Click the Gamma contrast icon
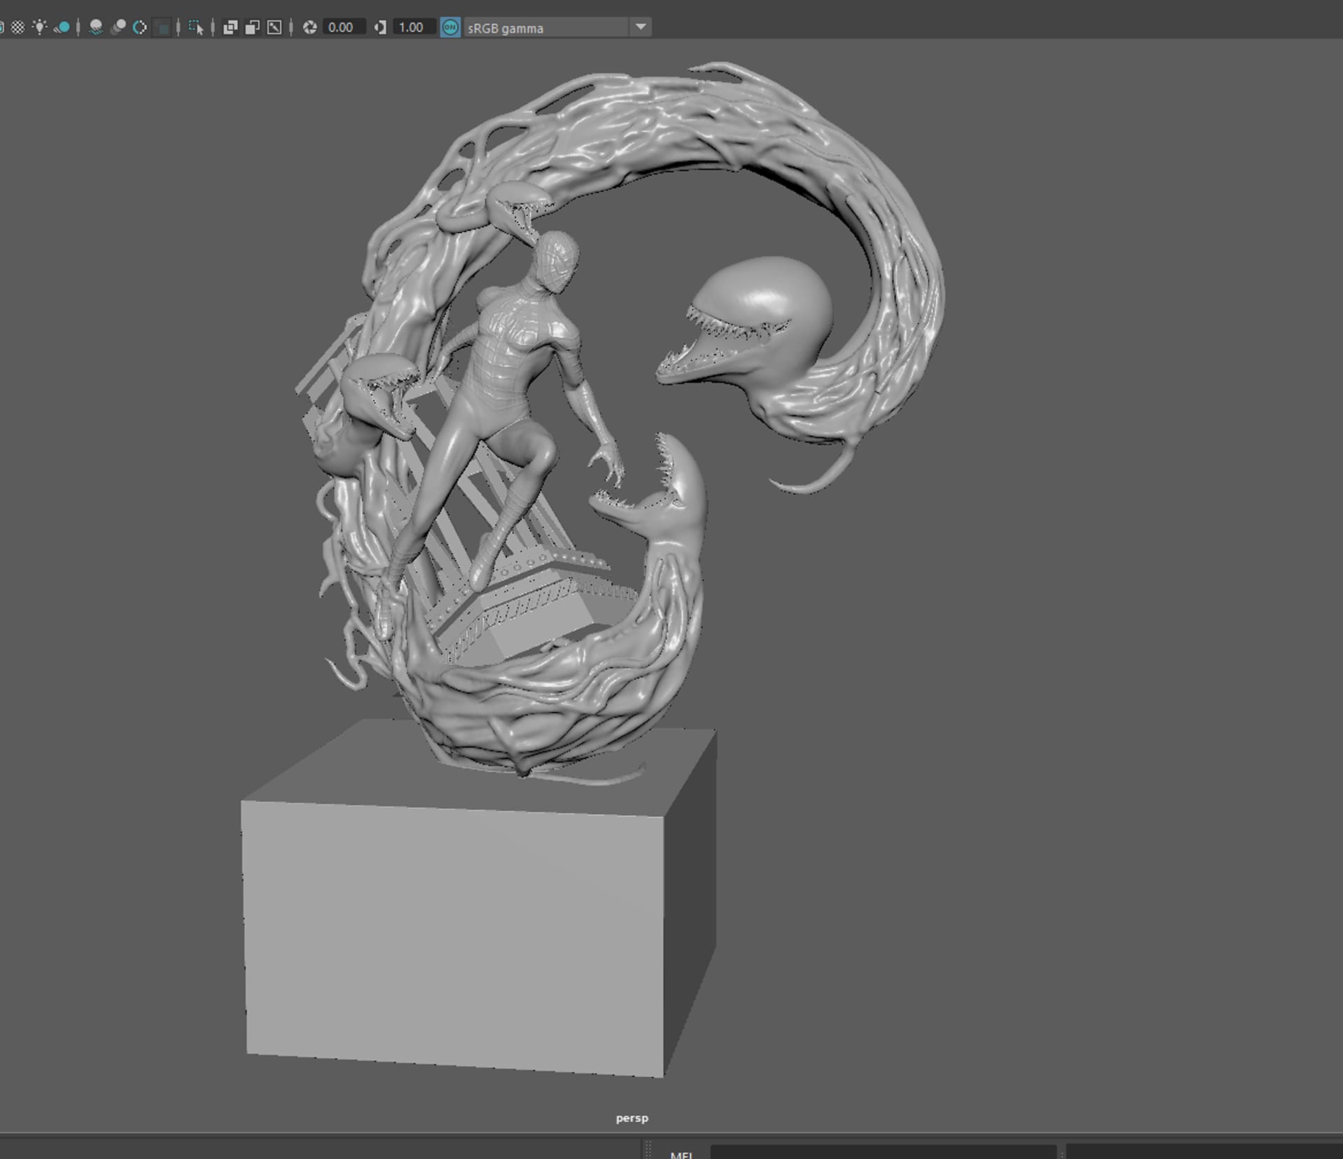 click(381, 27)
